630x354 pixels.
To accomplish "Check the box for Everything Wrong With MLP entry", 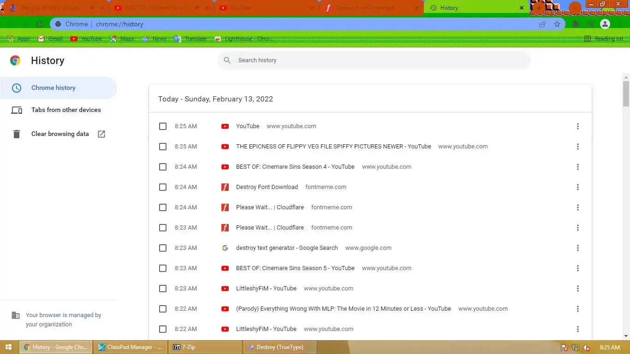I will [x=163, y=309].
